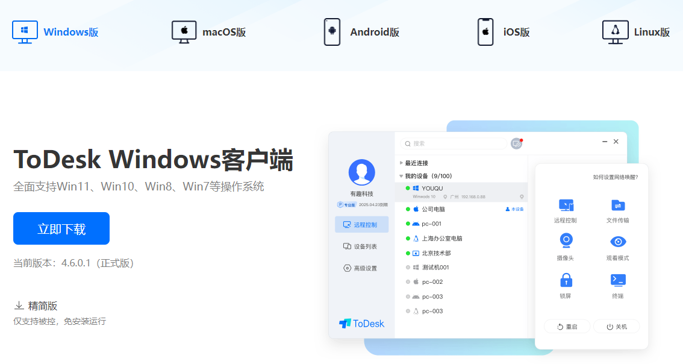Viewport: 683px width, 364px height.
Task: Click the user avatar profile icon
Action: [361, 172]
